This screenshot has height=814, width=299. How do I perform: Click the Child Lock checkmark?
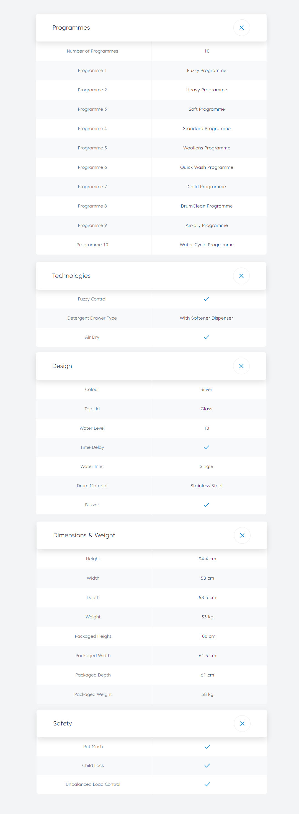point(207,765)
